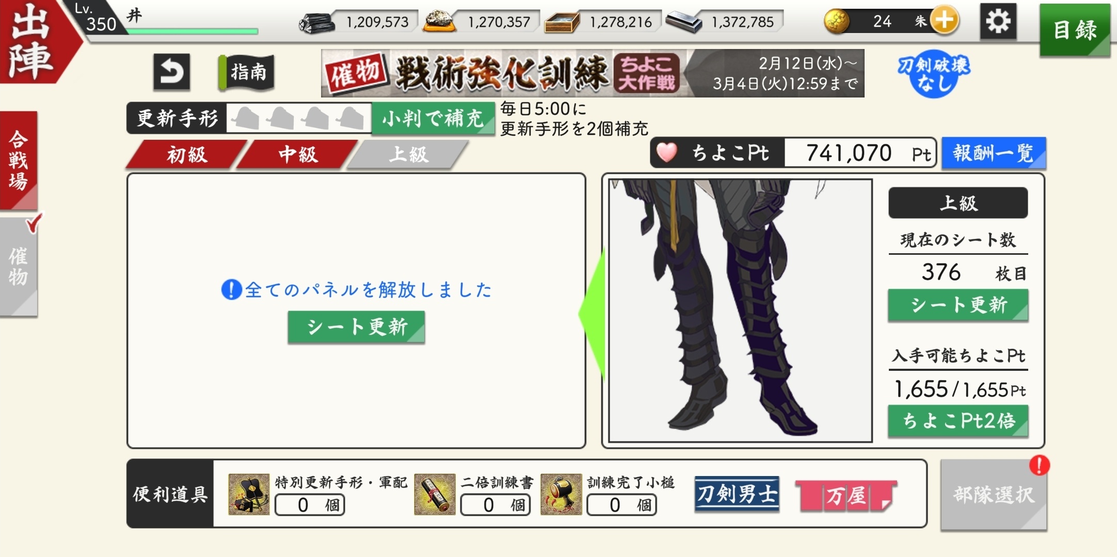Click the level experience progress bar
The height and width of the screenshot is (557, 1117).
pyautogui.click(x=192, y=31)
